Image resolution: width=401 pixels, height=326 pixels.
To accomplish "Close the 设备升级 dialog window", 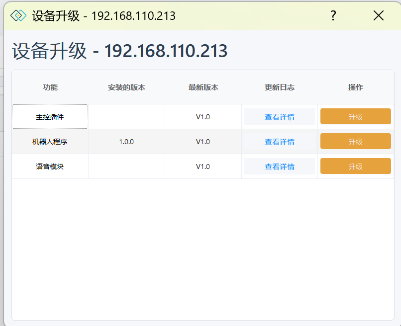I will tap(379, 16).
